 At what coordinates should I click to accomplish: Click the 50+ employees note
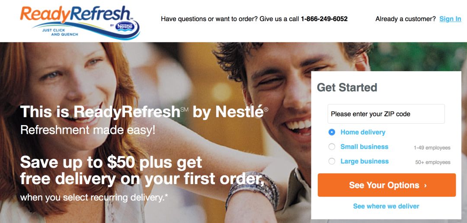(433, 162)
